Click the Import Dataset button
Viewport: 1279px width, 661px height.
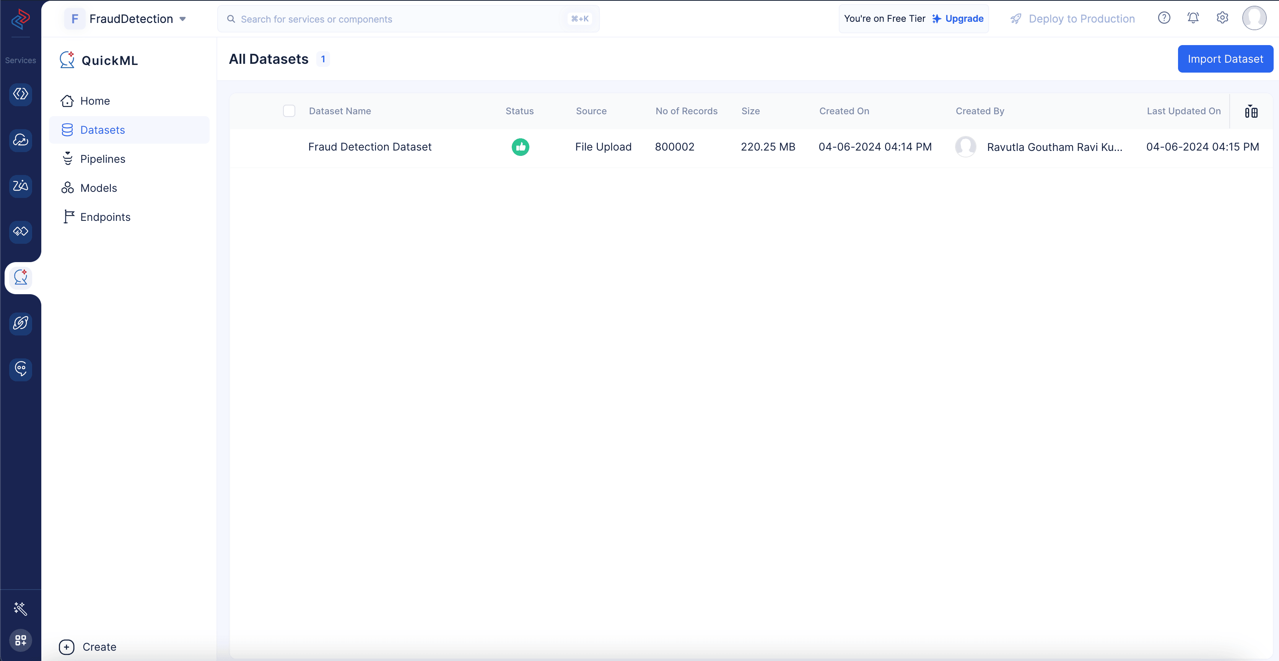click(1226, 59)
